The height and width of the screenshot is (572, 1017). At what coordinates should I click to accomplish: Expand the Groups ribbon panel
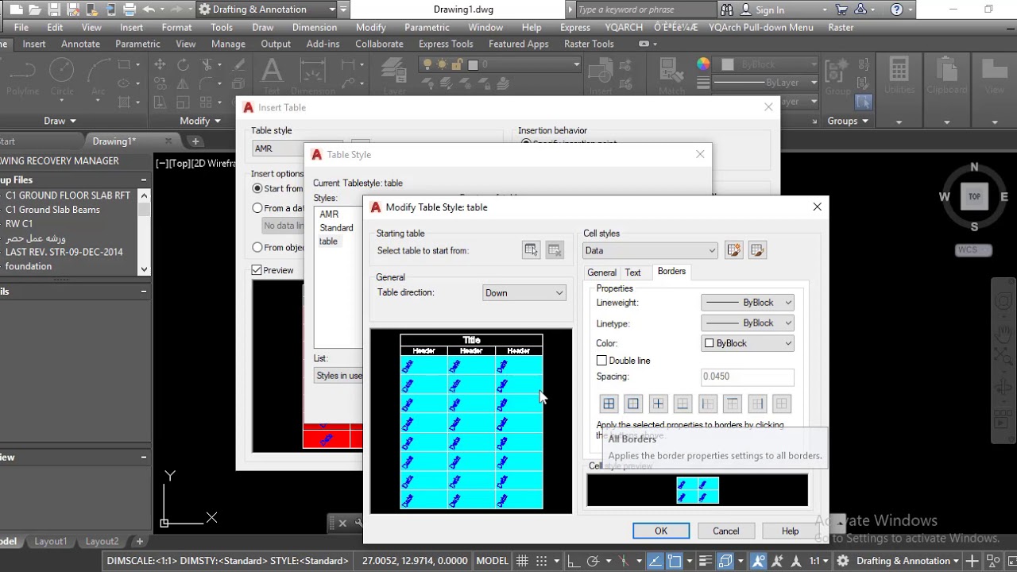click(849, 121)
